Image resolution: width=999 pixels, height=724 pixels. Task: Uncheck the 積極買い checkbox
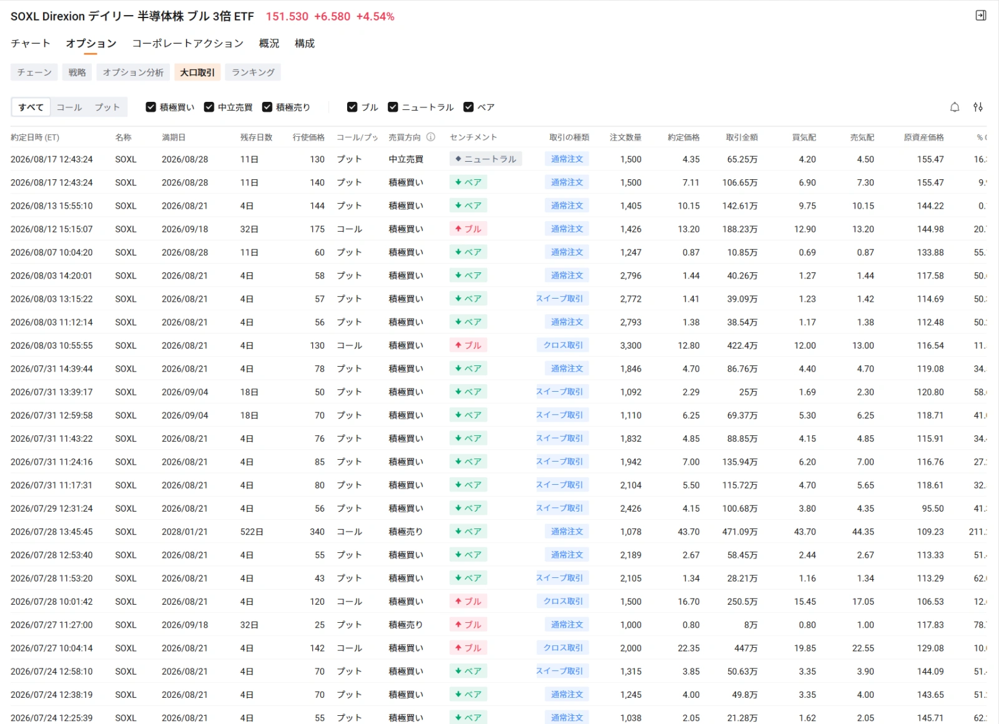[150, 107]
